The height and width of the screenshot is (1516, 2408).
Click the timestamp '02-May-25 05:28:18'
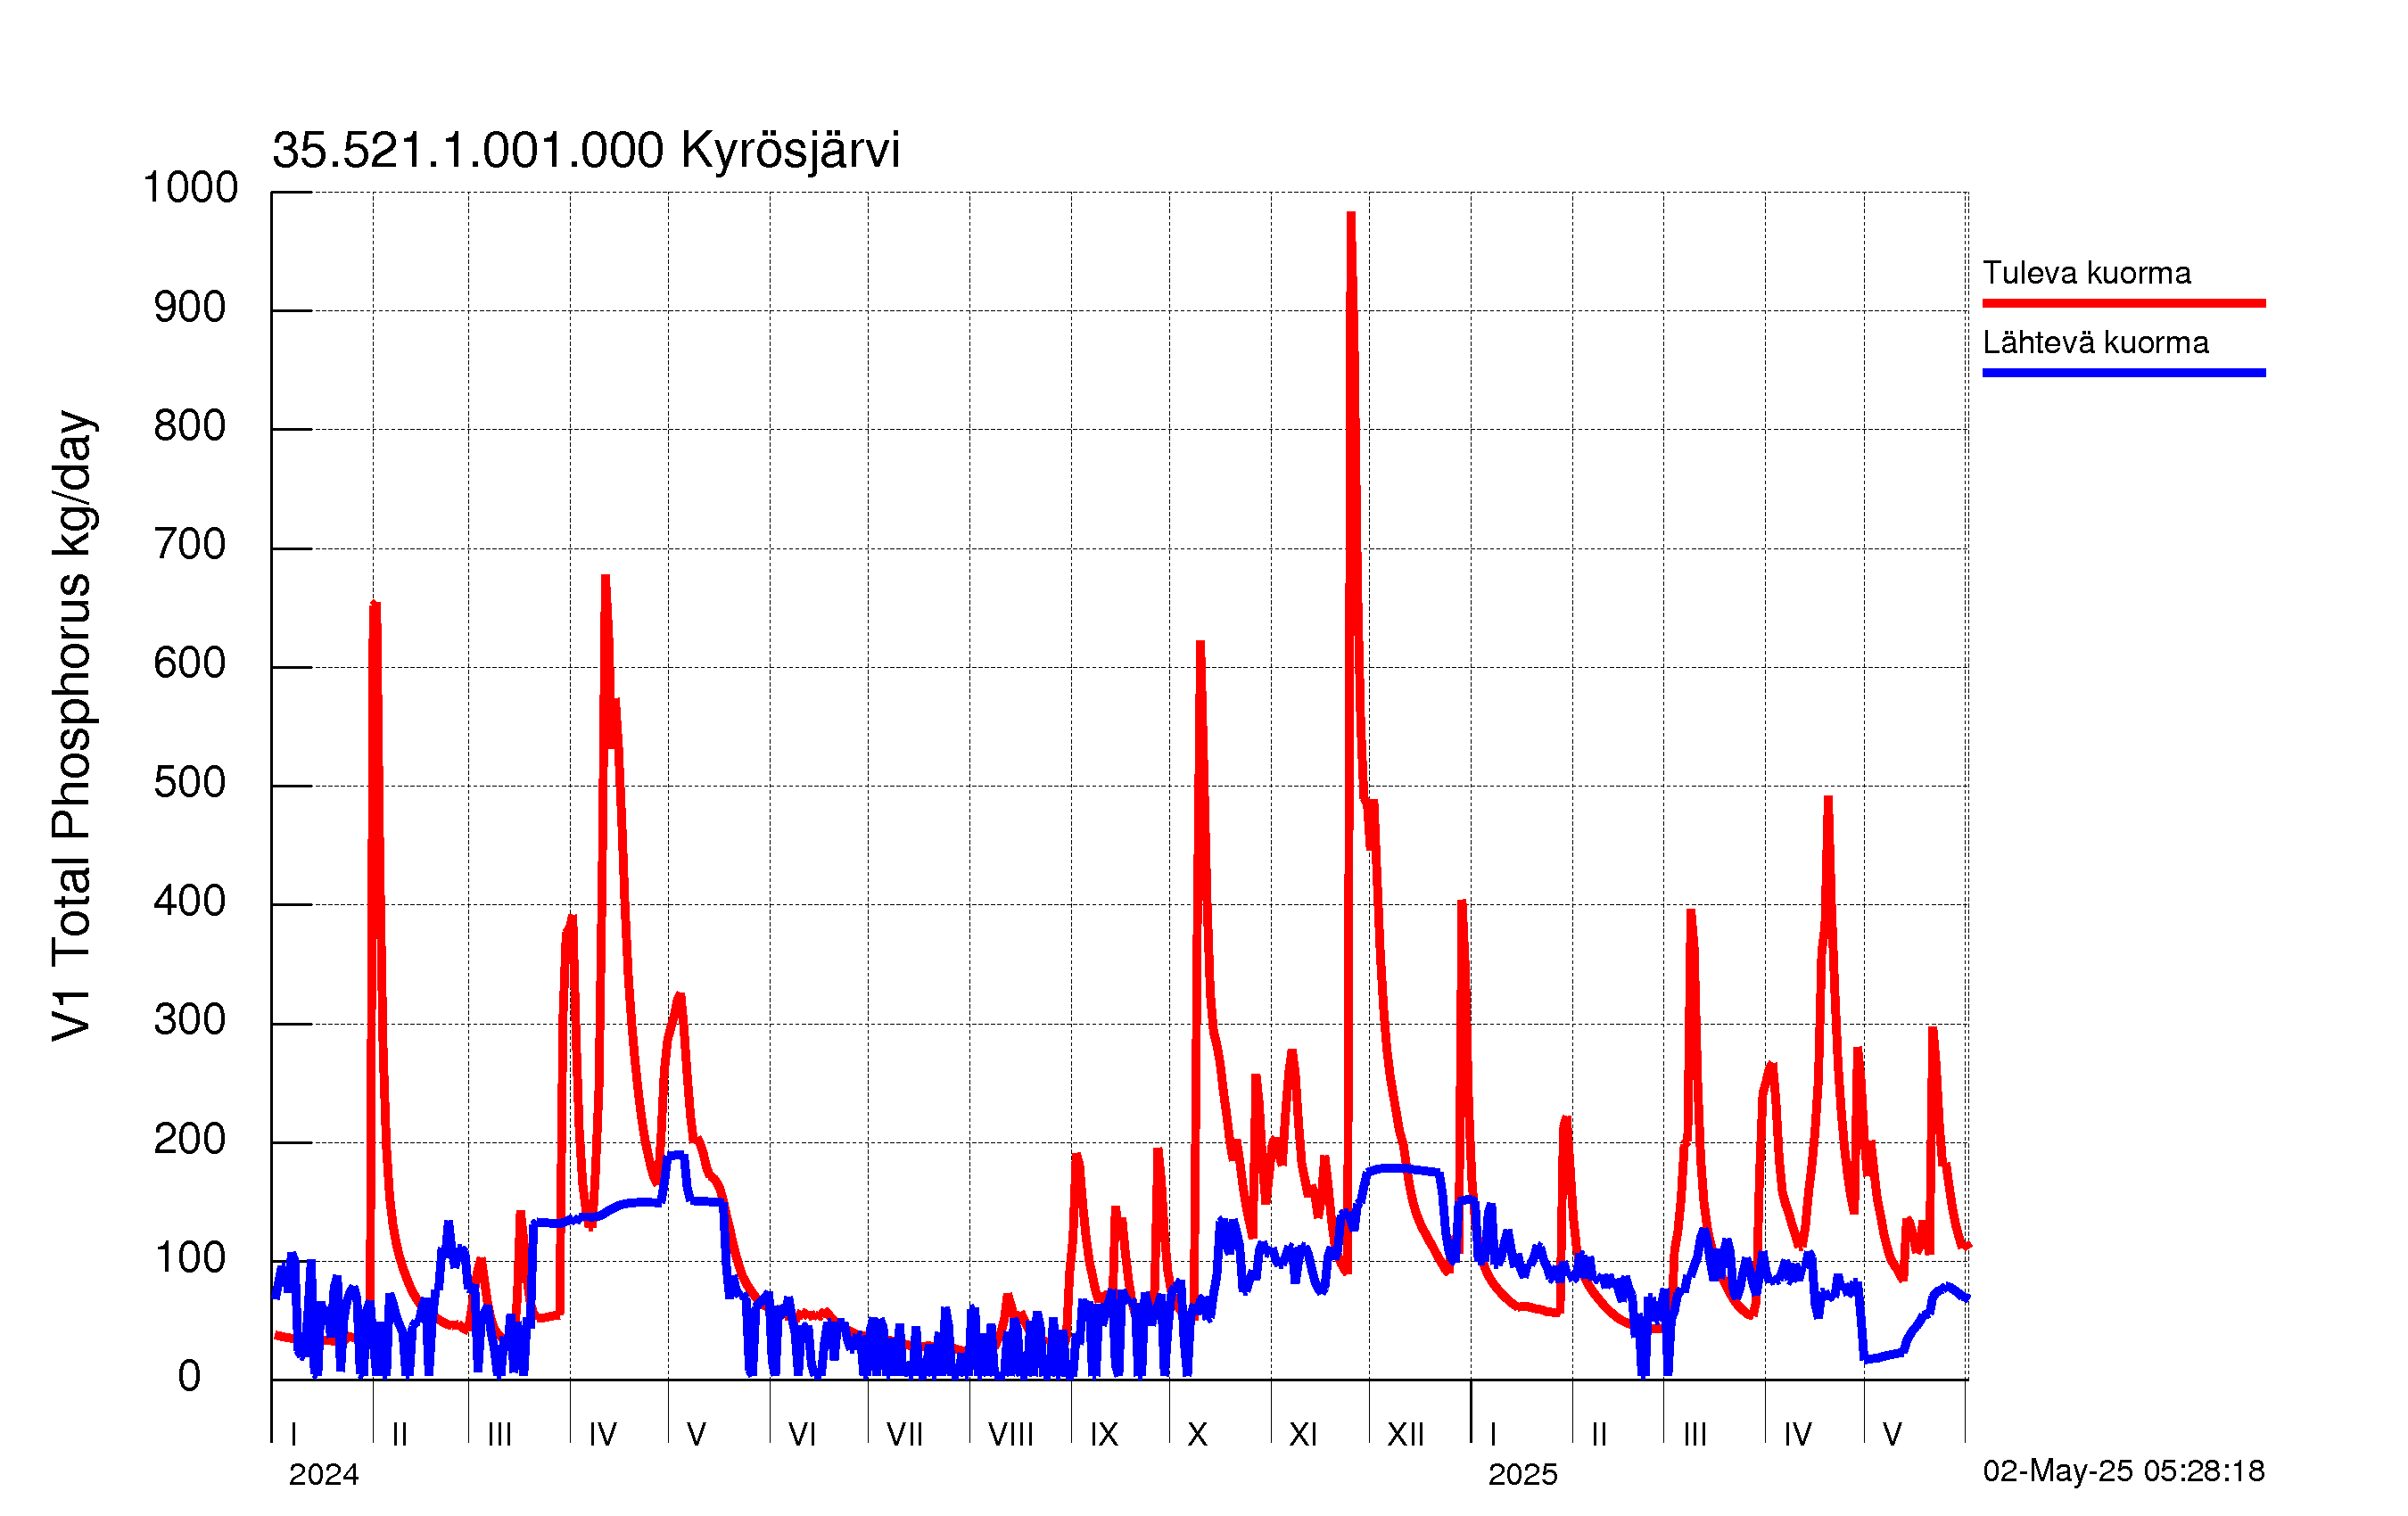pyautogui.click(x=2124, y=1471)
